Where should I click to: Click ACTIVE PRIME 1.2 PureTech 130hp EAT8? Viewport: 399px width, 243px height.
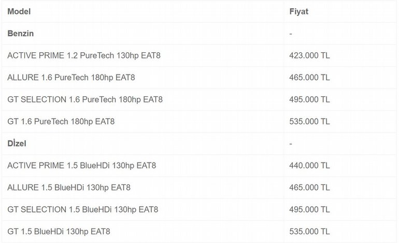click(84, 55)
